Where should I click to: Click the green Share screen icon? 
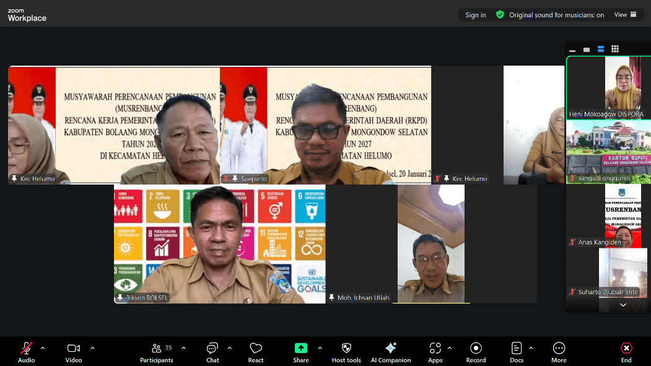point(301,348)
